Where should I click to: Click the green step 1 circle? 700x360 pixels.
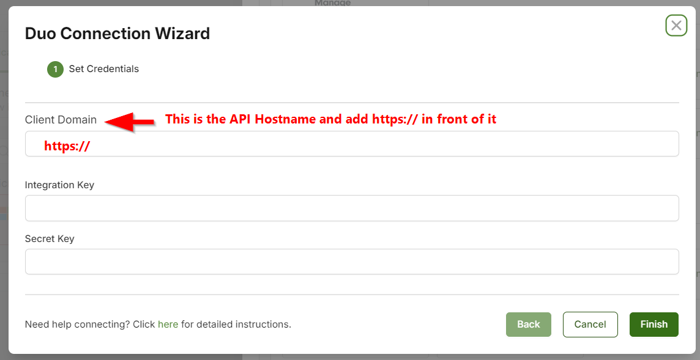[55, 69]
